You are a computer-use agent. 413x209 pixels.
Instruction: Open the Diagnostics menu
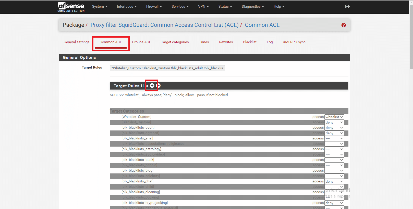click(x=253, y=6)
